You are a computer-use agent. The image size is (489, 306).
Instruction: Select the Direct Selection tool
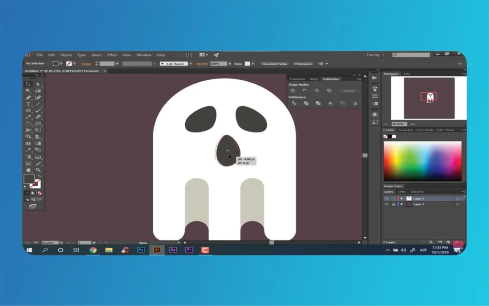[x=38, y=84]
